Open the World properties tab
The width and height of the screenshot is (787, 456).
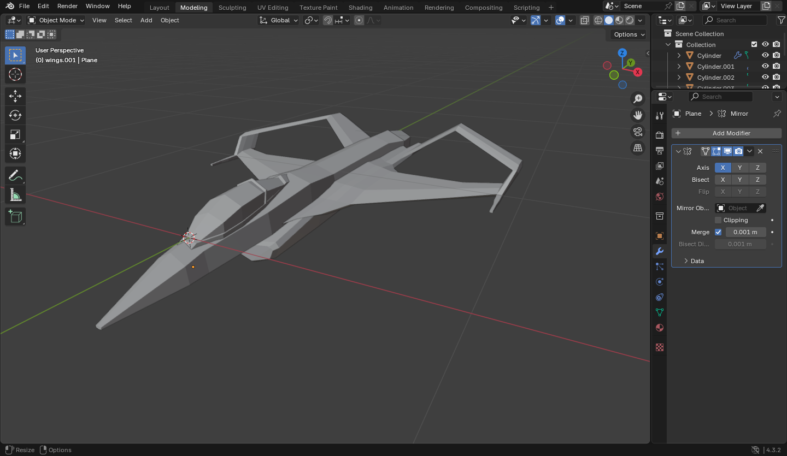[660, 196]
